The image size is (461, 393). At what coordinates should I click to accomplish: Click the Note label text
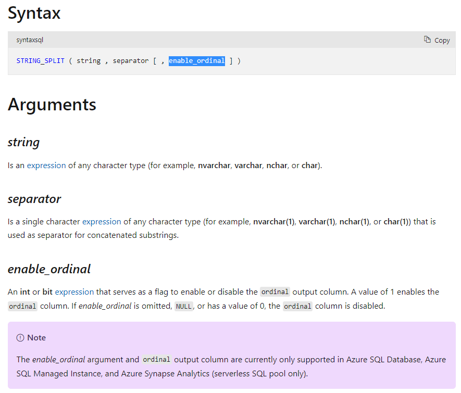pos(36,338)
